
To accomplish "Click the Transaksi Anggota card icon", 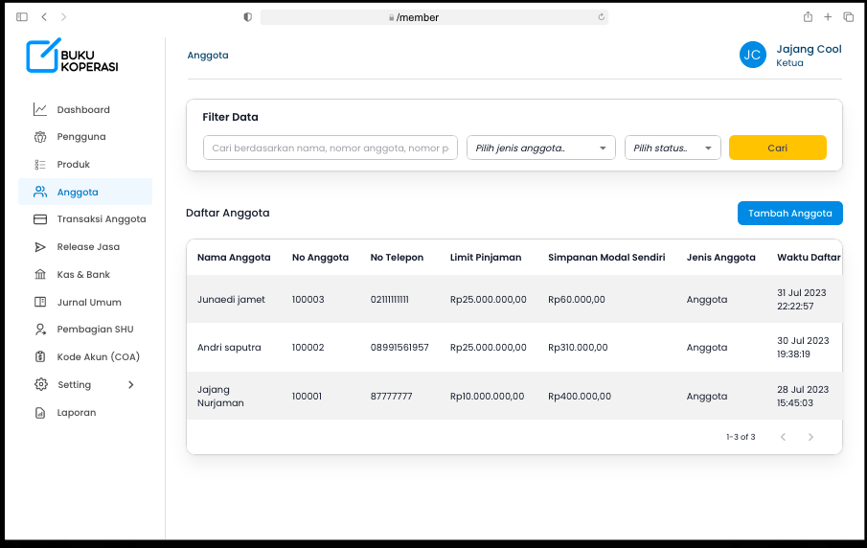I will coord(40,219).
